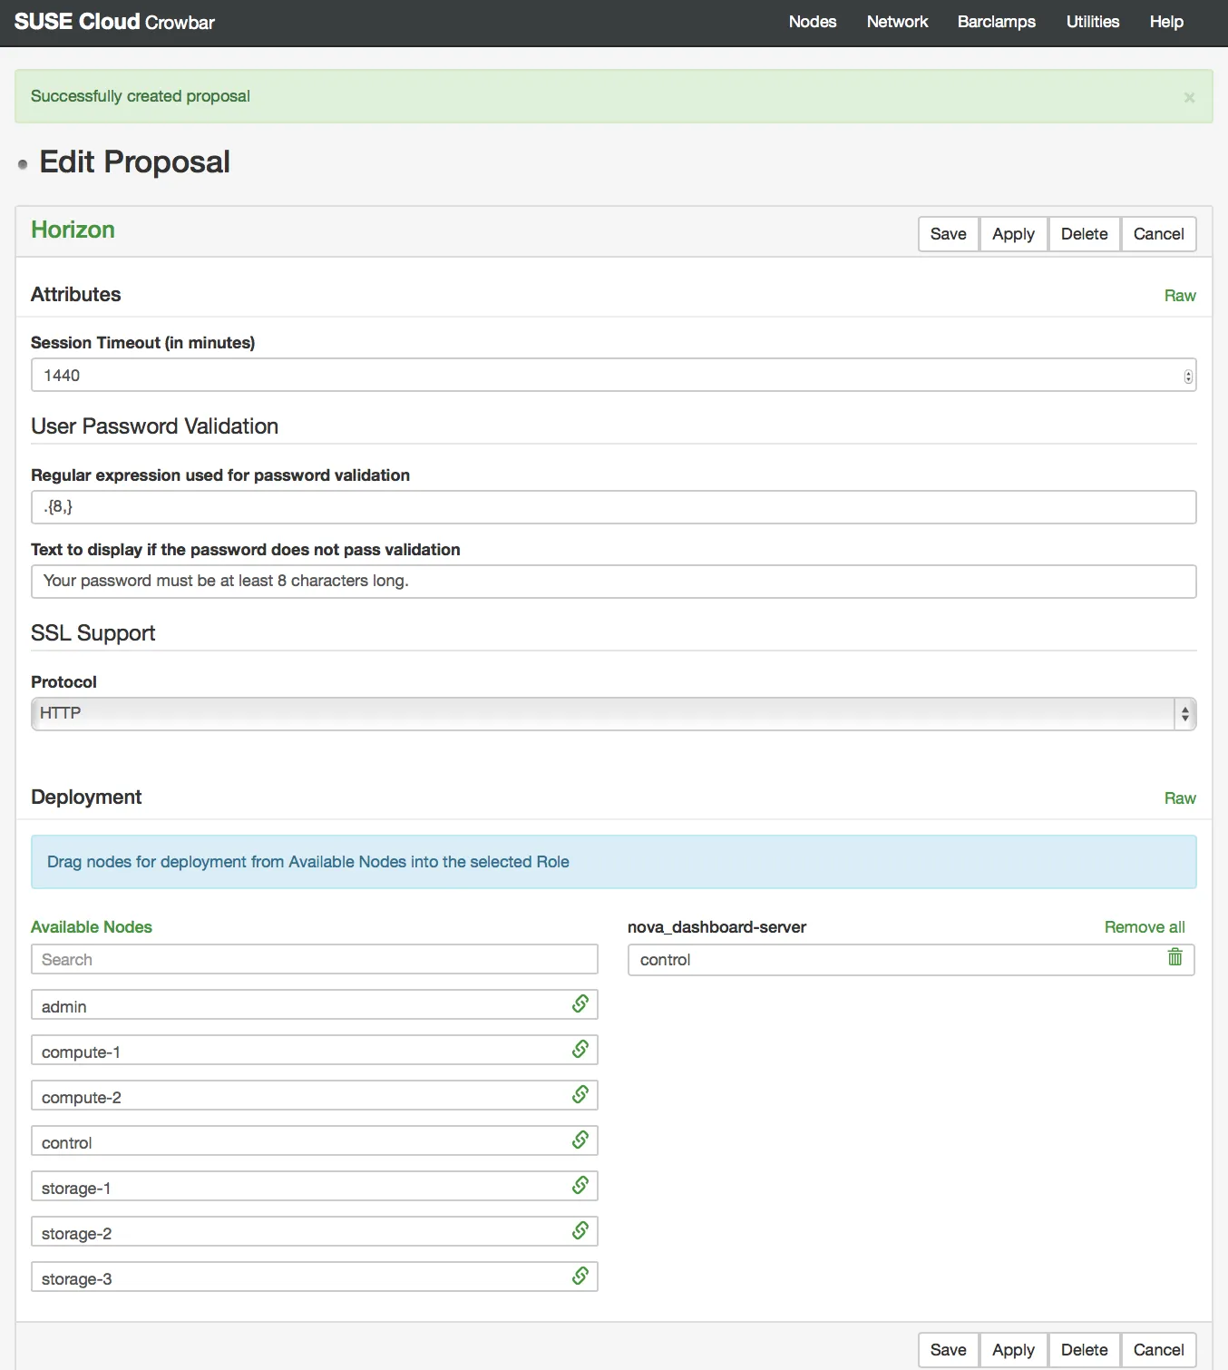The image size is (1228, 1370).
Task: Click the Remove all link
Action: [x=1145, y=927]
